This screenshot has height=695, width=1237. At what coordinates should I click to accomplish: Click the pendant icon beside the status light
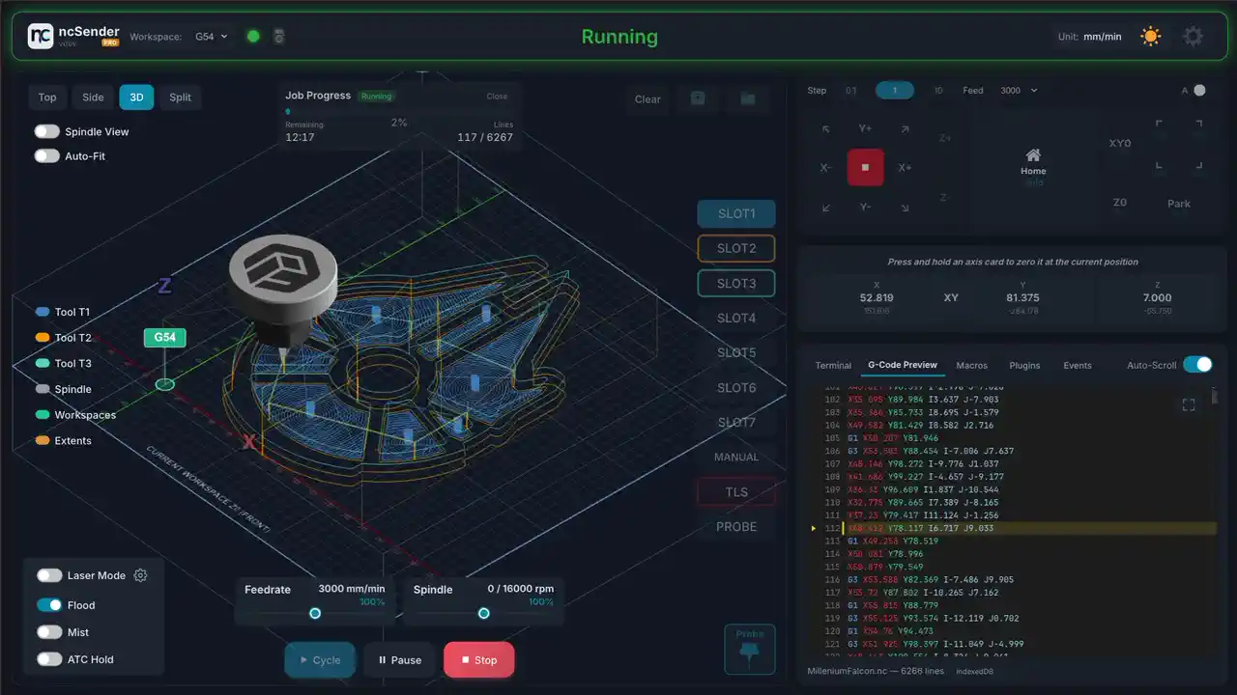tap(279, 37)
